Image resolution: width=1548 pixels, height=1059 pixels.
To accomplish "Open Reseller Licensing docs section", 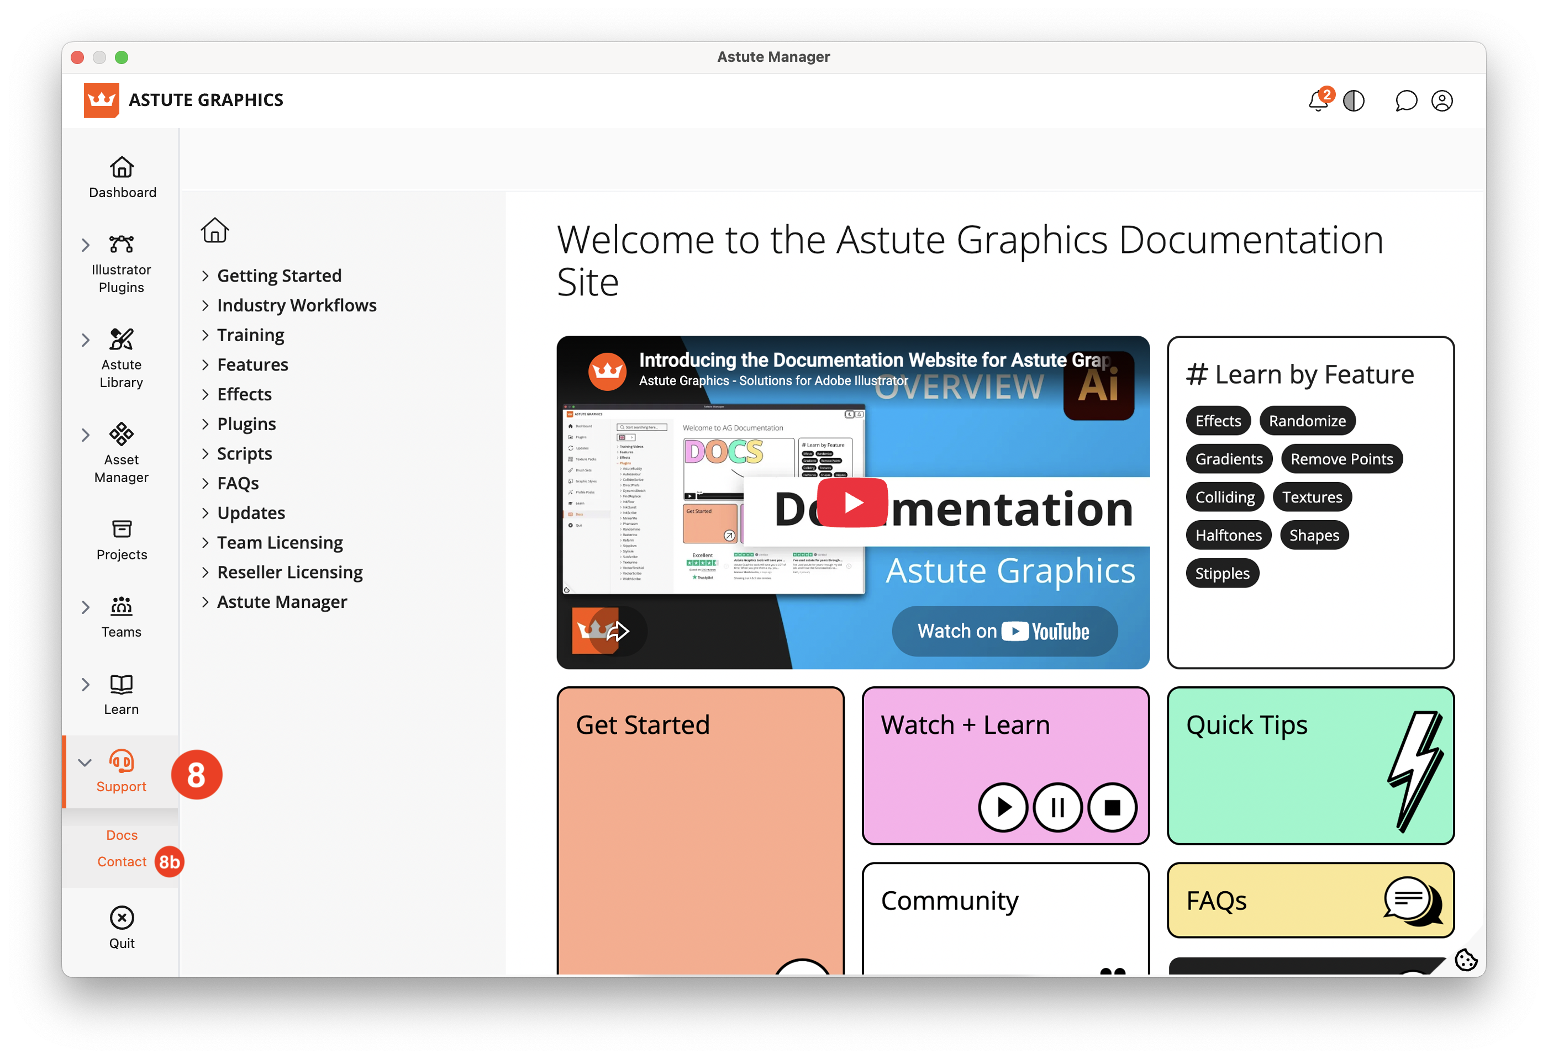I will click(x=289, y=572).
